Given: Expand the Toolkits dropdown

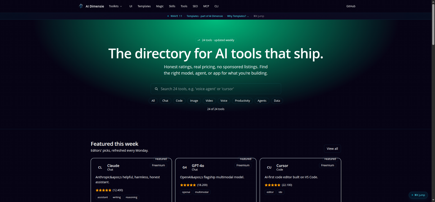Looking at the screenshot, I should [115, 6].
